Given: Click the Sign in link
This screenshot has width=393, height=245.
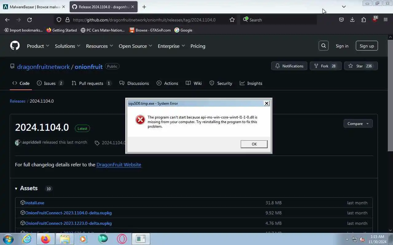Looking at the screenshot, I should click(x=342, y=46).
